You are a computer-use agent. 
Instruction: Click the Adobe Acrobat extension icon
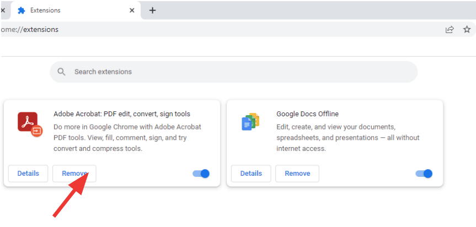(x=30, y=123)
